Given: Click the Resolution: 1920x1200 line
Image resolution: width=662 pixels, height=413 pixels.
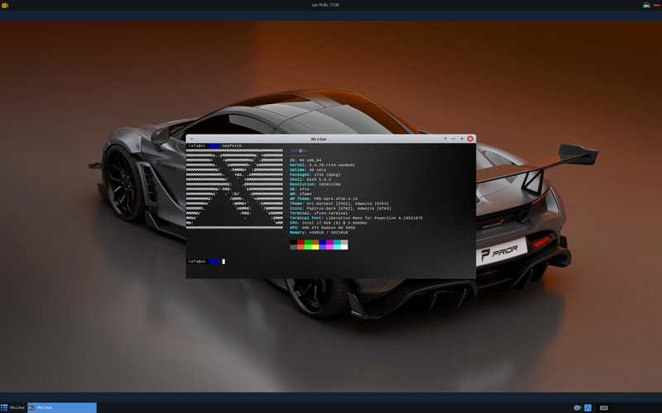Looking at the screenshot, I should 315,184.
